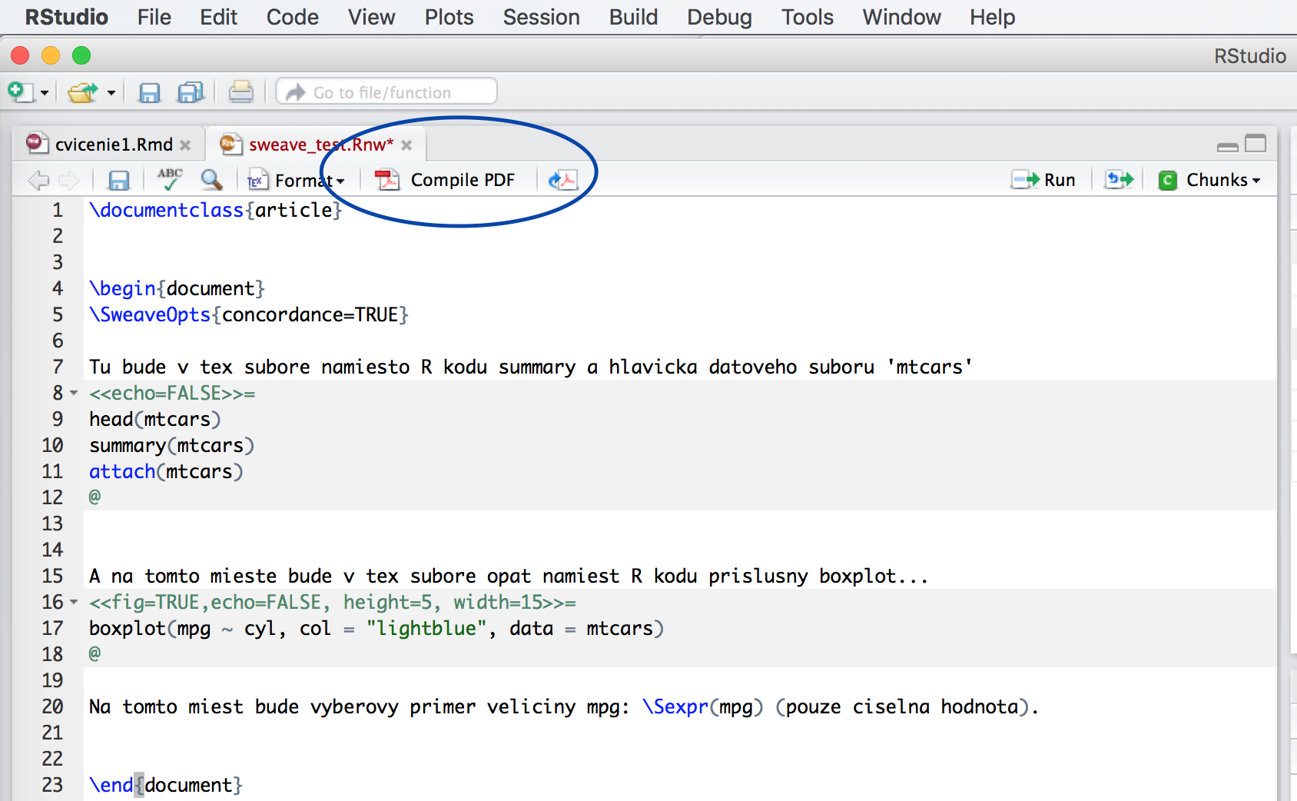This screenshot has width=1297, height=801.
Task: Place cursor on summary(mtcars) line
Action: coord(171,446)
